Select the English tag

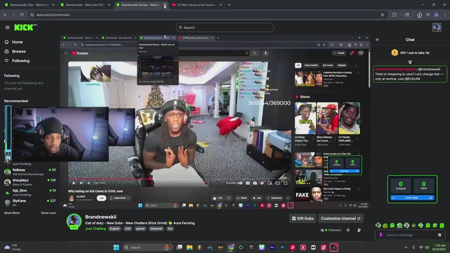[x=114, y=229]
